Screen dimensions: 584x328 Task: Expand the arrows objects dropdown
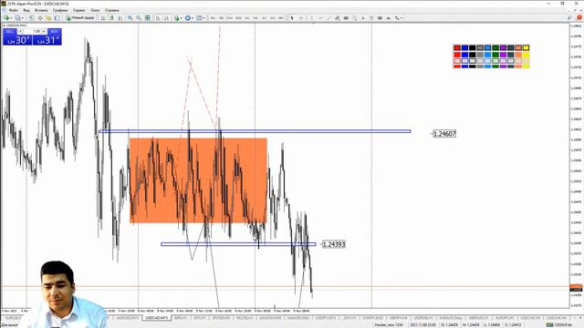(401, 18)
